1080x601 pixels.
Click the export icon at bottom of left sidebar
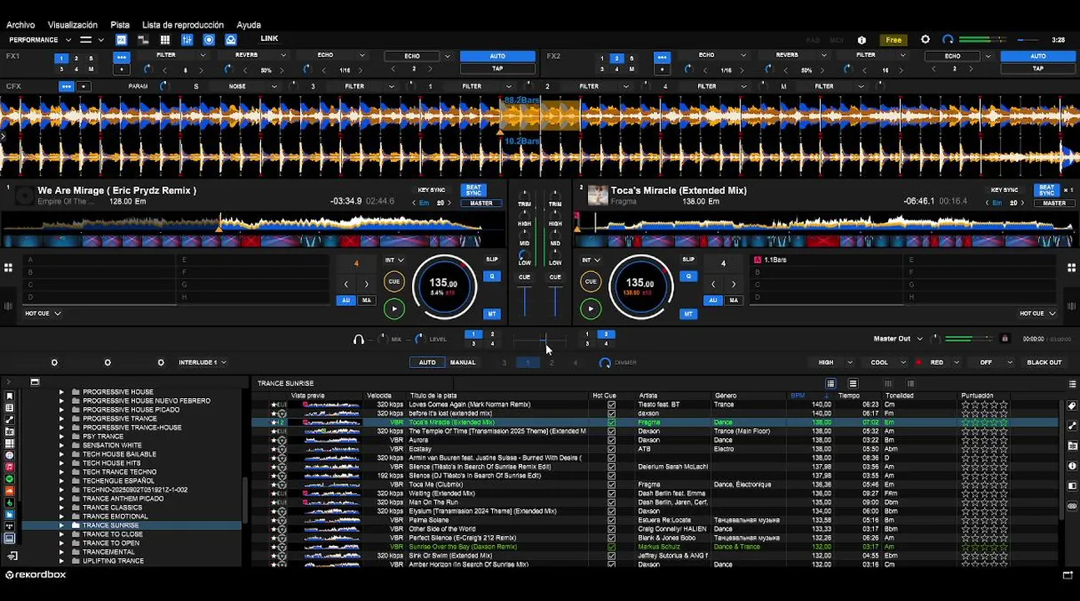[x=12, y=555]
